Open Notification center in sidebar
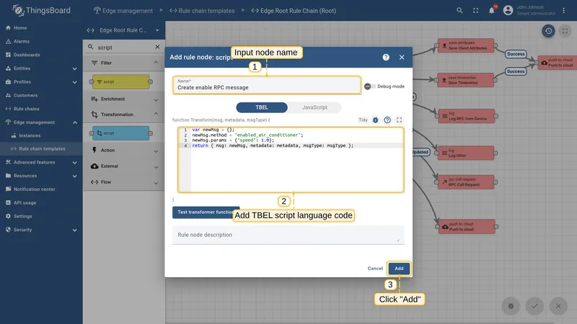 tap(41, 189)
